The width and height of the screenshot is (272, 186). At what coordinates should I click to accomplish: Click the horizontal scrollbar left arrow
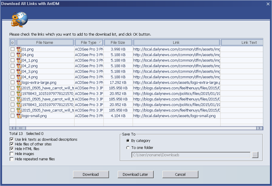[12, 128]
